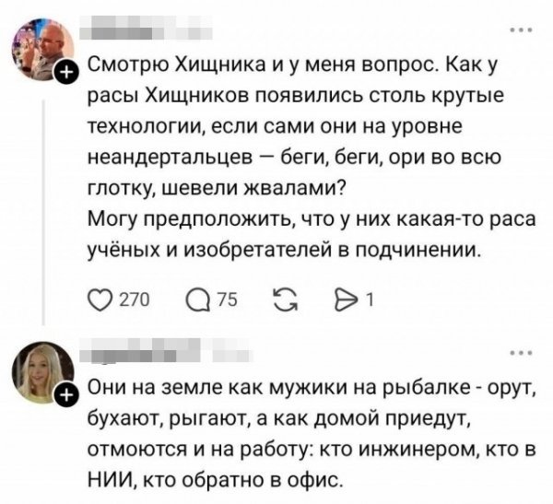
Task: Click the share count showing 1
Action: pyautogui.click(x=370, y=299)
